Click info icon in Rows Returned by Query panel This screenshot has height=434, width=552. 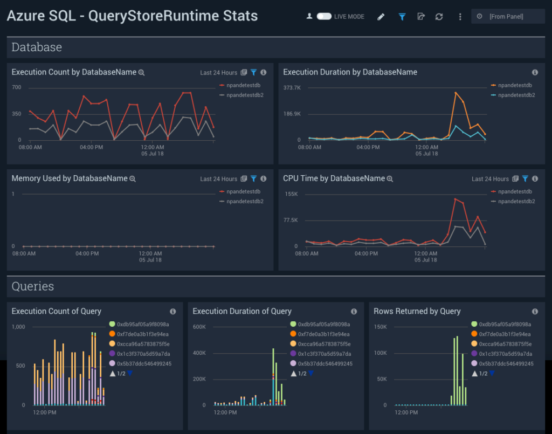click(x=535, y=312)
